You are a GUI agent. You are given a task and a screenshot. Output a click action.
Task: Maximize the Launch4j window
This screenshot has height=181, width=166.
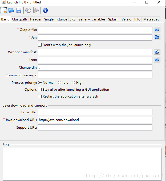pyautogui.click(x=147, y=2)
